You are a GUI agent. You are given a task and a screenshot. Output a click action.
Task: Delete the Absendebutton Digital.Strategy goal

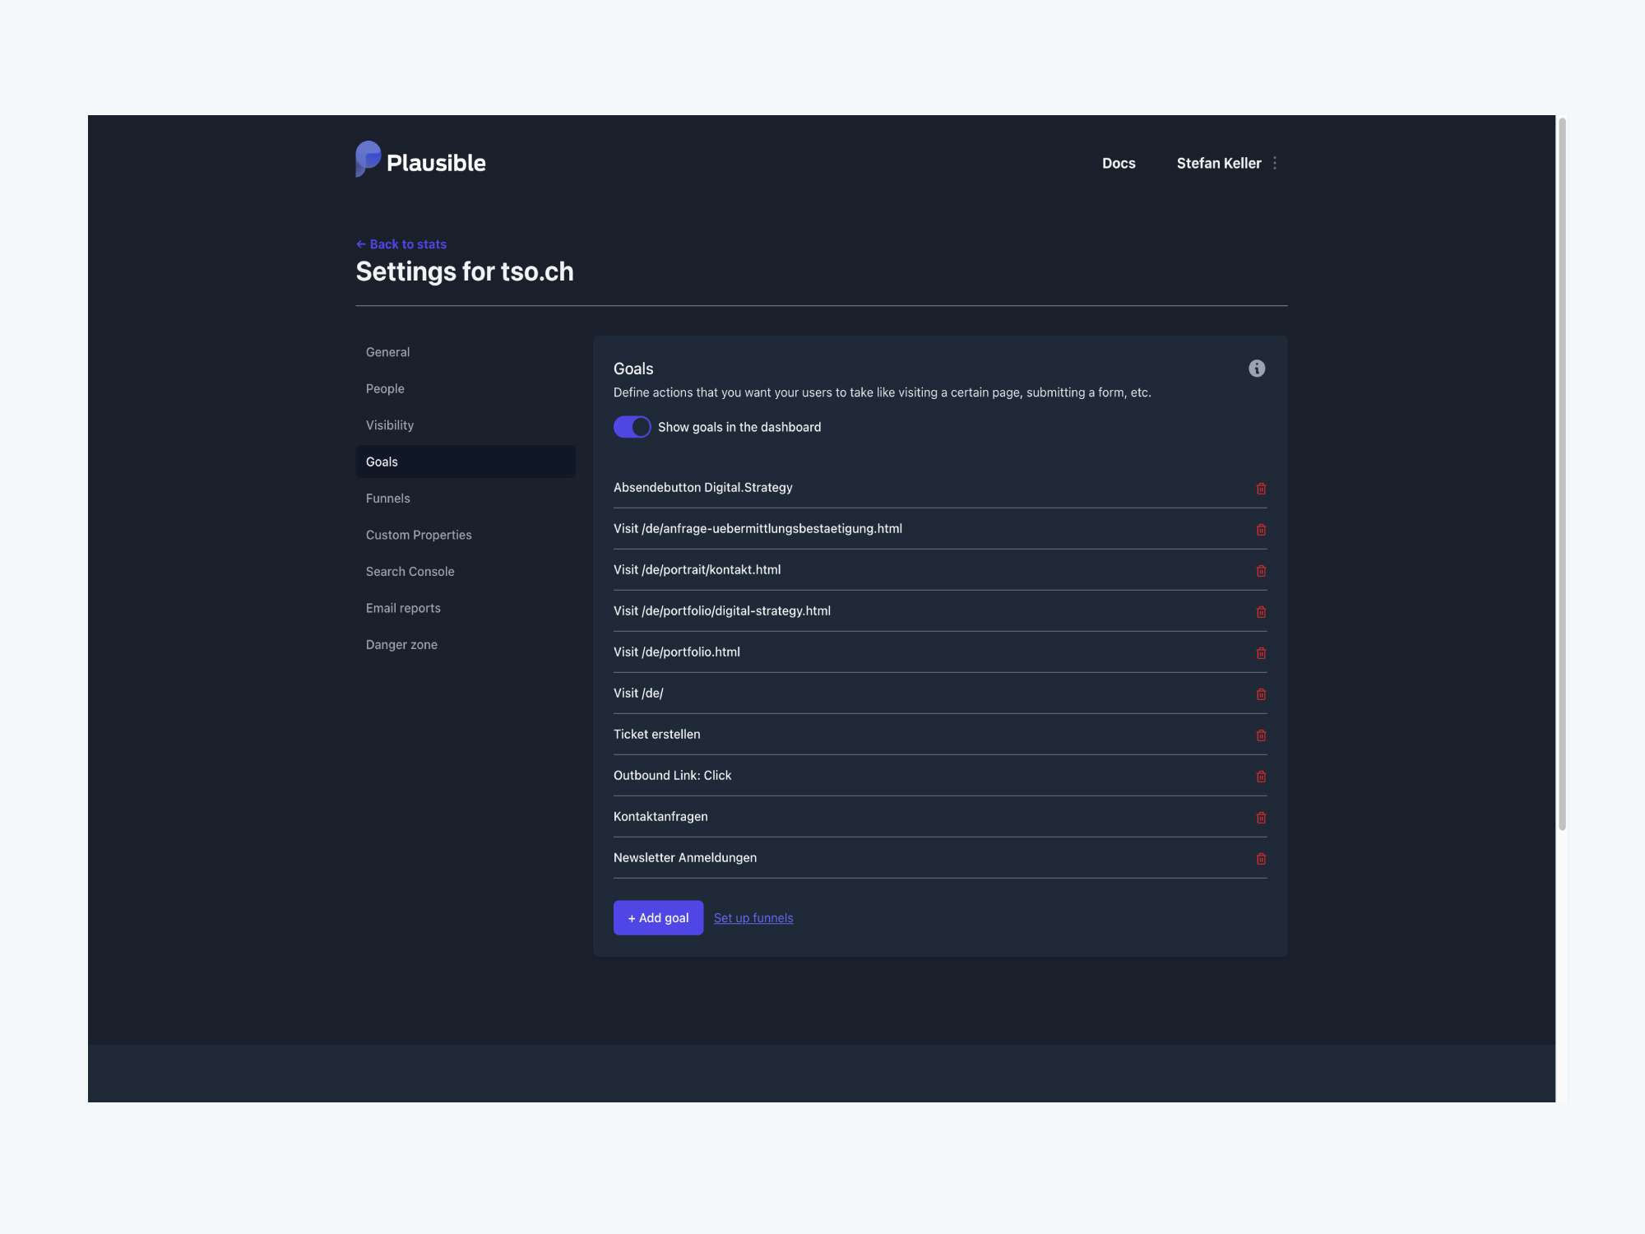point(1261,489)
